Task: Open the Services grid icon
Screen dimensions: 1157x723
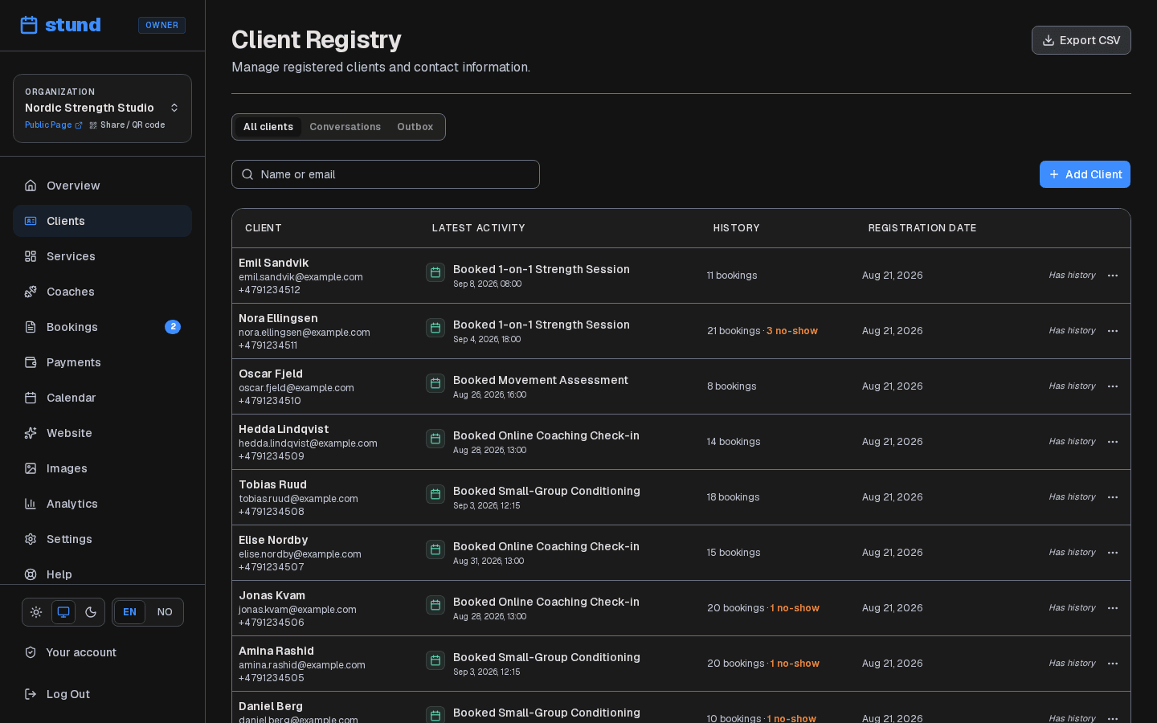Action: click(x=31, y=256)
